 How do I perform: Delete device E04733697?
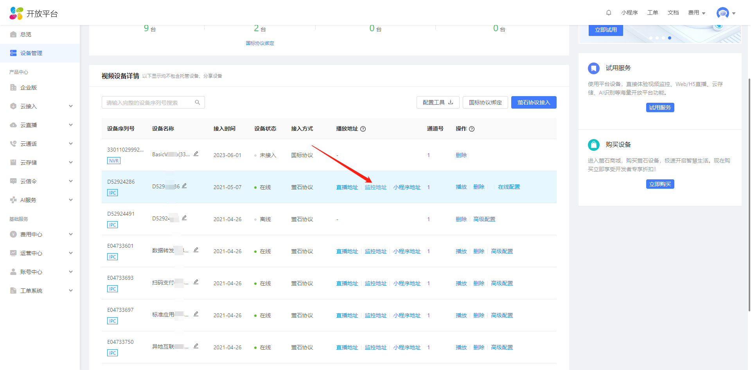point(479,315)
